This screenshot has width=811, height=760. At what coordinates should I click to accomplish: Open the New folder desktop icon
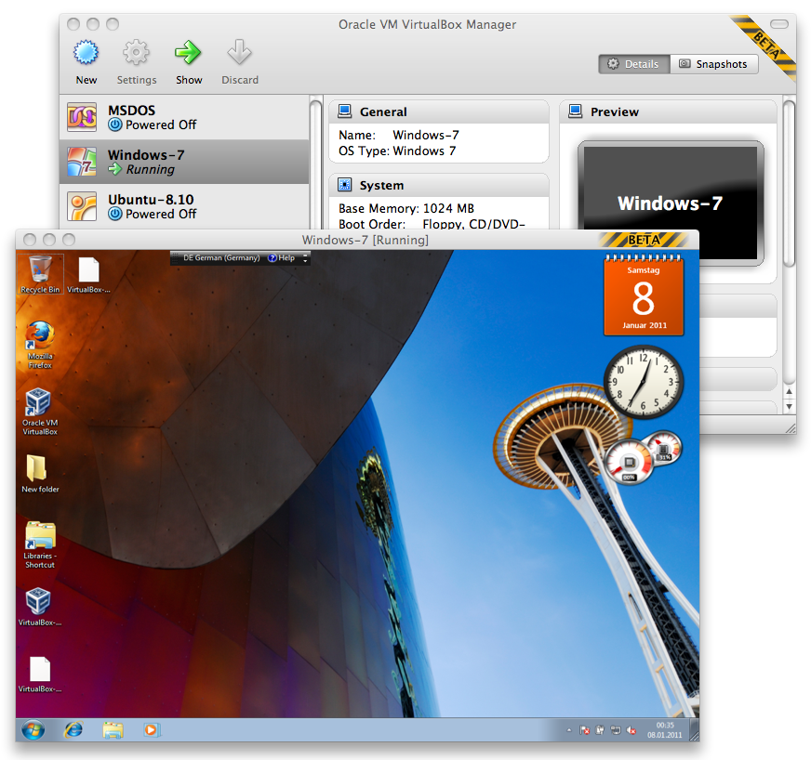pyautogui.click(x=40, y=474)
